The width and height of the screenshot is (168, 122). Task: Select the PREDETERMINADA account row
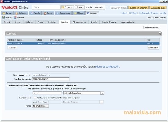coord(83,43)
